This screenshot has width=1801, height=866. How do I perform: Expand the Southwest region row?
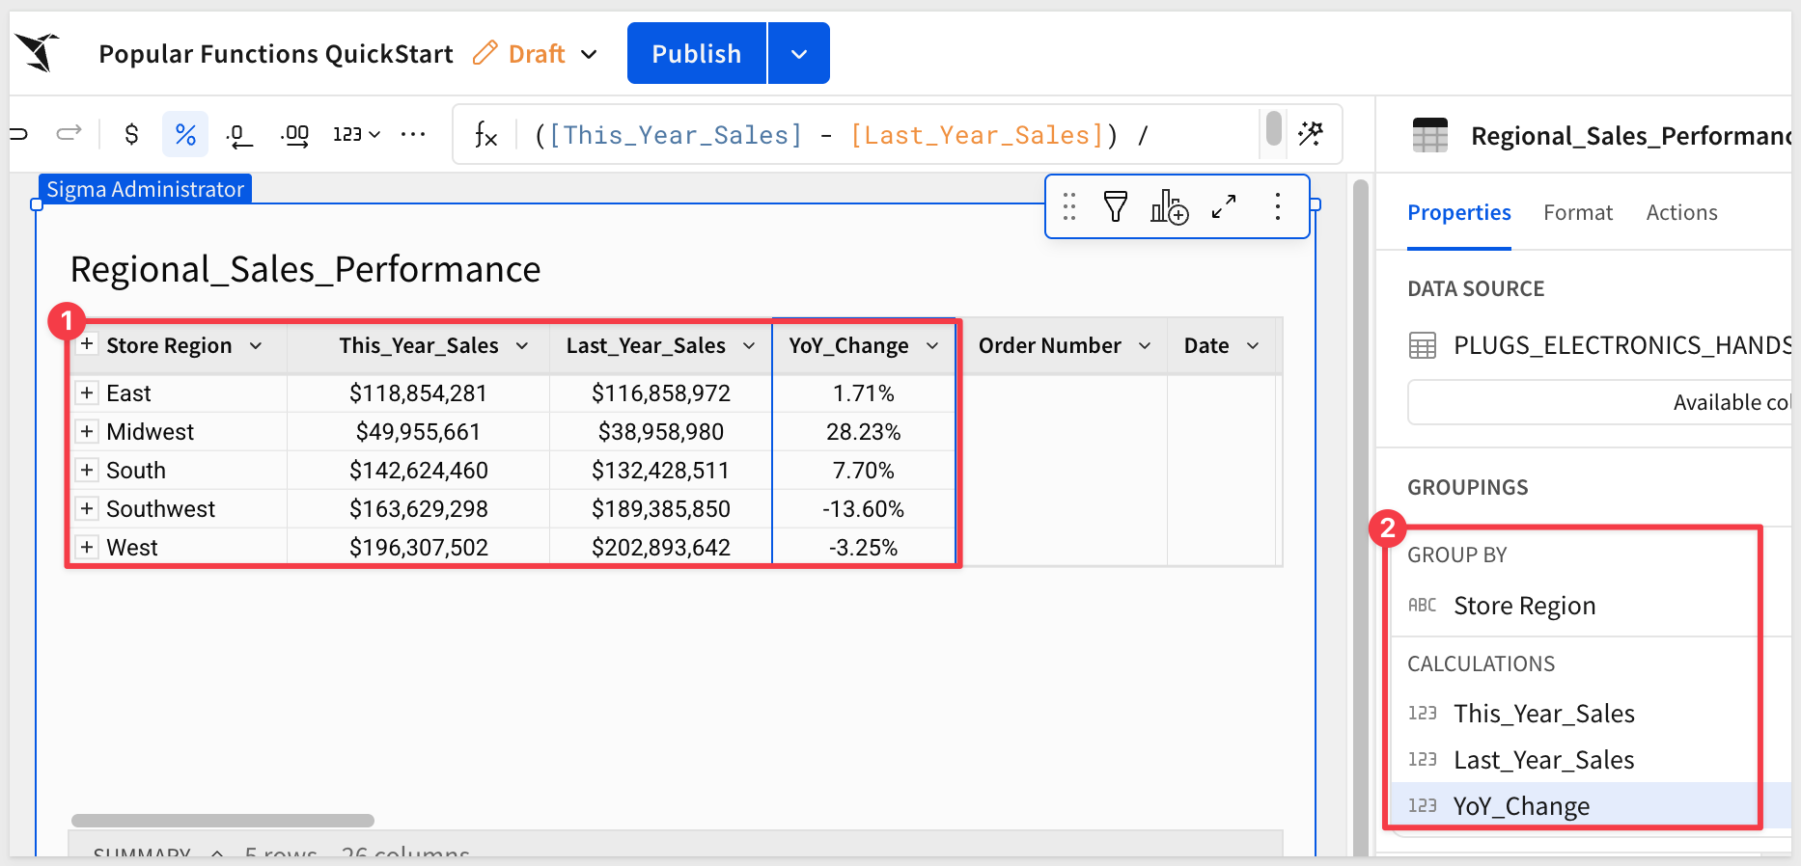(x=87, y=508)
